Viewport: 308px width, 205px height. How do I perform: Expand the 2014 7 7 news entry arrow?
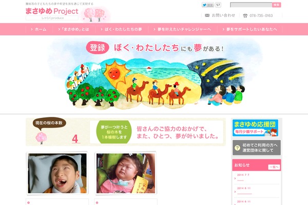pyautogui.click(x=235, y=178)
